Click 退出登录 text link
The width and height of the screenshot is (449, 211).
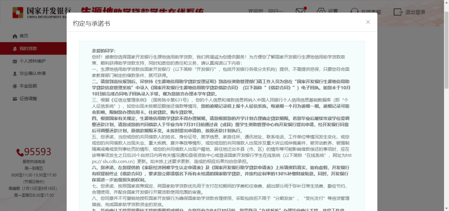415,12
